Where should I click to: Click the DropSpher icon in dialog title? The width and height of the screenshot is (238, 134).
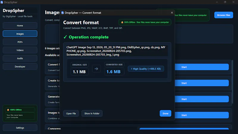(x=62, y=13)
